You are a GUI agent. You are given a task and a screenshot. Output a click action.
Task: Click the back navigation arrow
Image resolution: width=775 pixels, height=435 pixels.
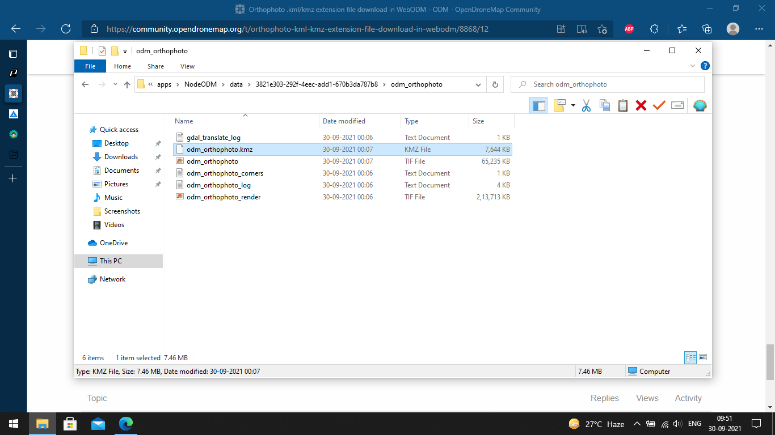(x=85, y=84)
